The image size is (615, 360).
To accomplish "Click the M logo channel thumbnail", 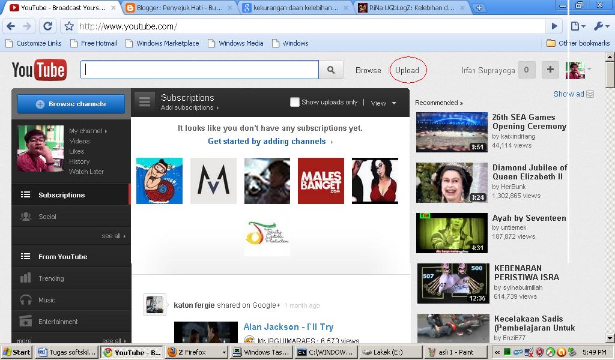I will coord(213,181).
